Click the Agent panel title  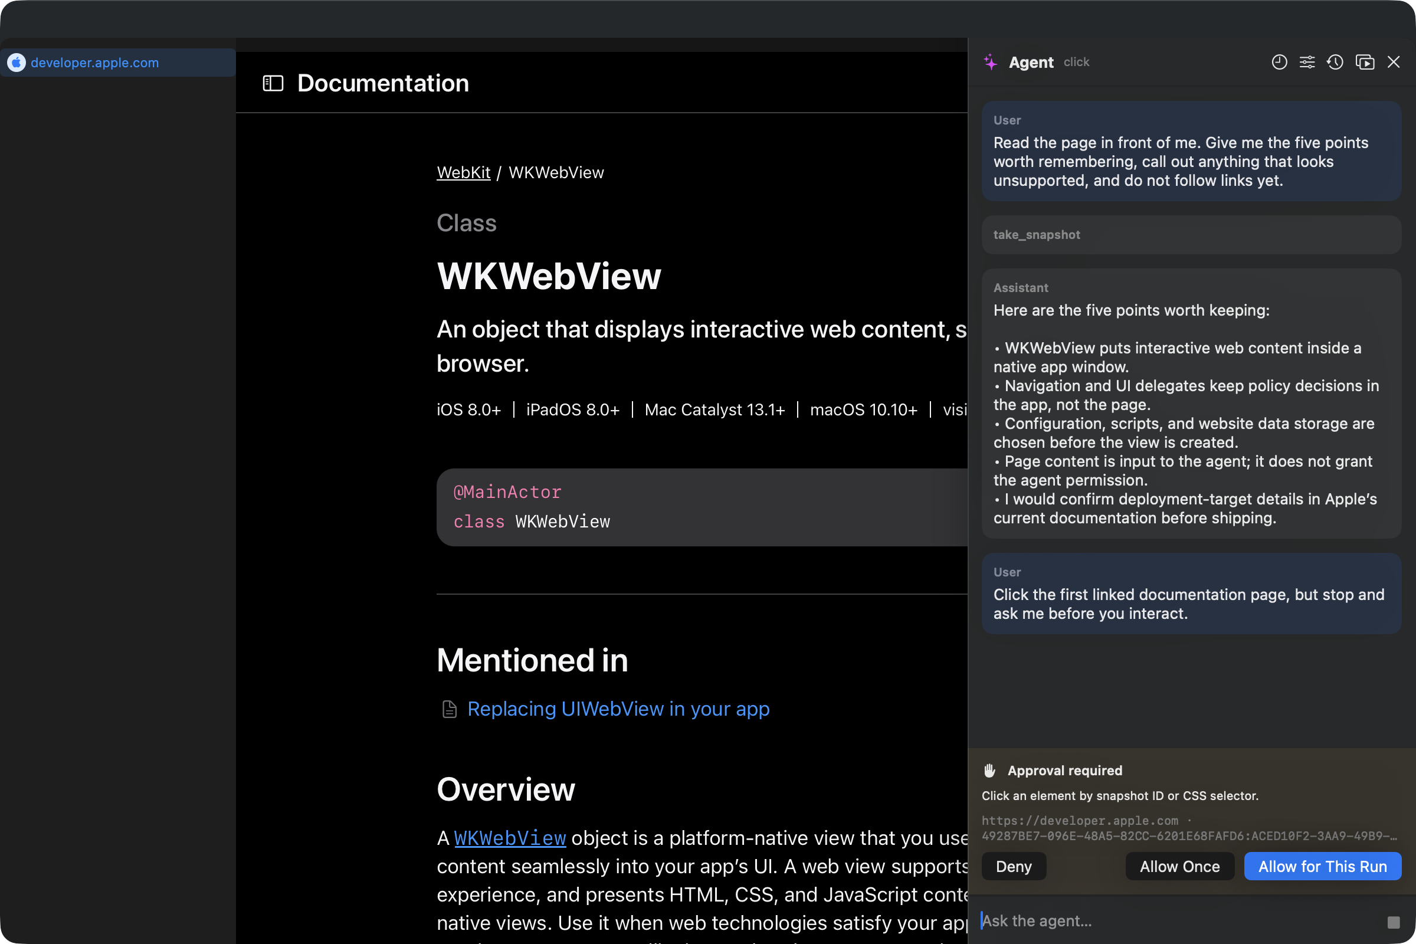[x=1031, y=62]
